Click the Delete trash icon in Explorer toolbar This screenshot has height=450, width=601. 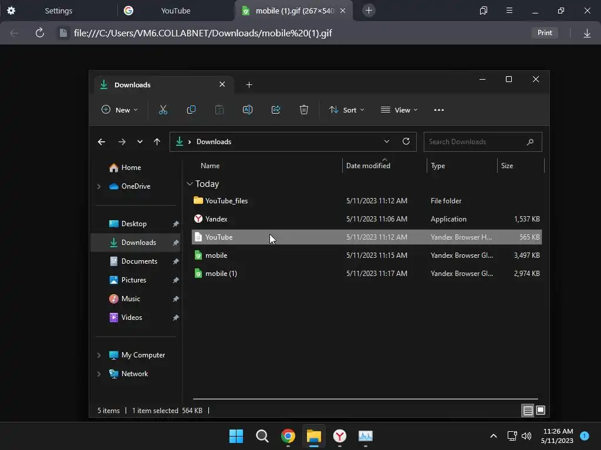pyautogui.click(x=303, y=110)
